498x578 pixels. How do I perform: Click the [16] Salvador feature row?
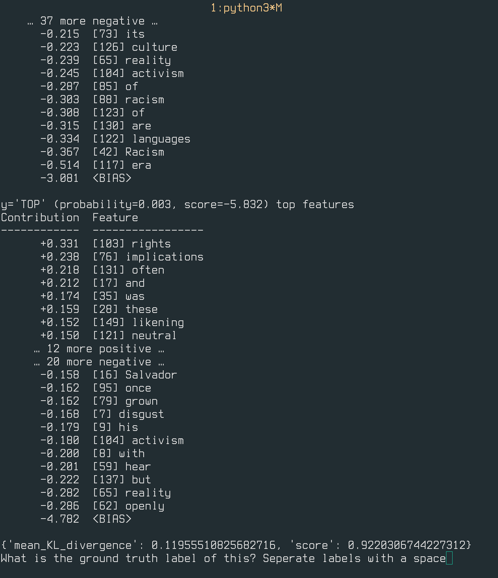[135, 375]
